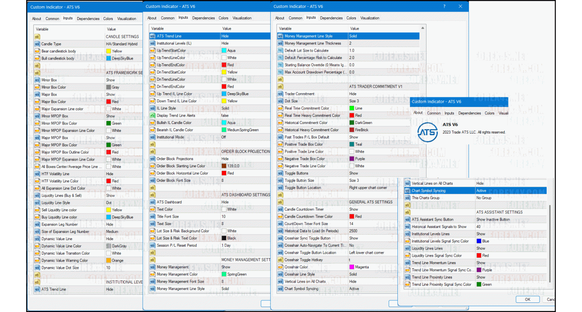Switch to Colors tab in the leftmost dialog
Viewport: 582px width, 312px height.
pos(108,19)
